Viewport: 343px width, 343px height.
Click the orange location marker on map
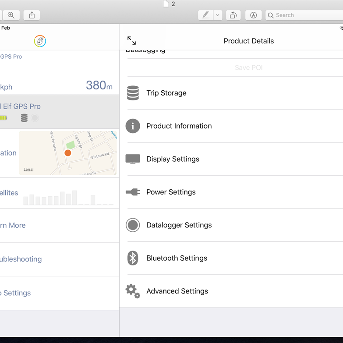coord(68,153)
